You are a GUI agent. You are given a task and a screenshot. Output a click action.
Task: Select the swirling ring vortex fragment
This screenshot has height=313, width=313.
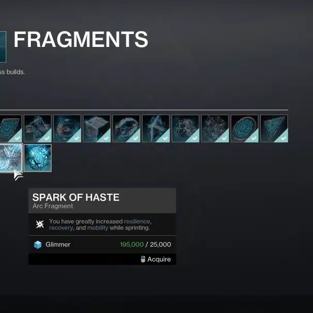127,129
